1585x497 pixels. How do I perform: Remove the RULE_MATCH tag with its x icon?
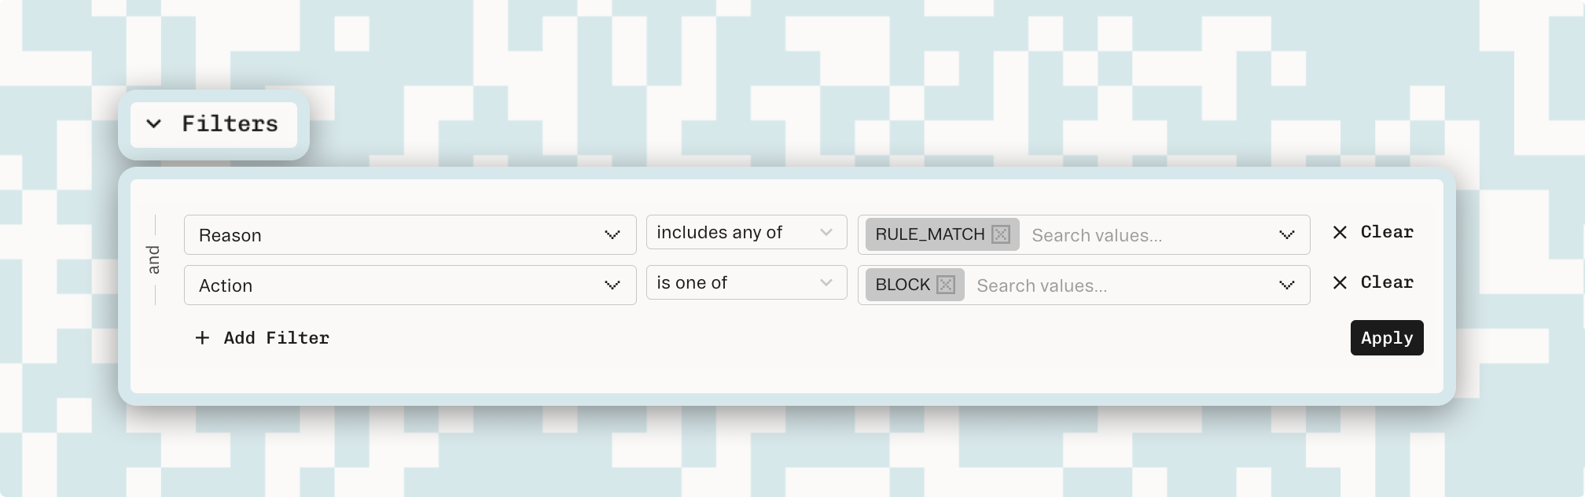click(x=1001, y=234)
